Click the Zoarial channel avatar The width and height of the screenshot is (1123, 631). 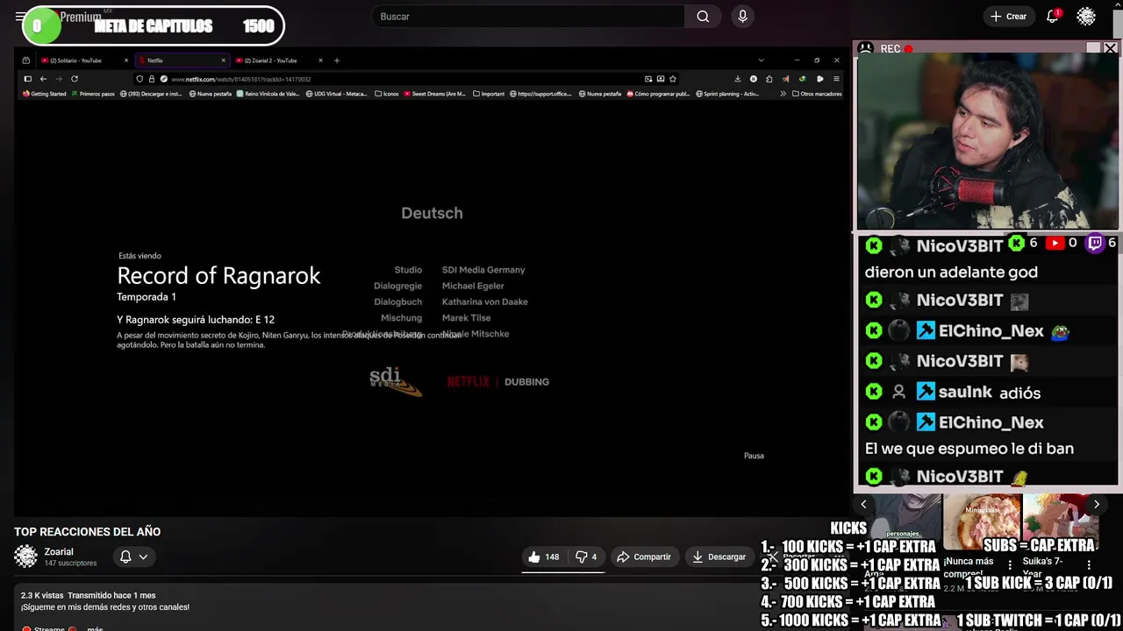coord(26,557)
